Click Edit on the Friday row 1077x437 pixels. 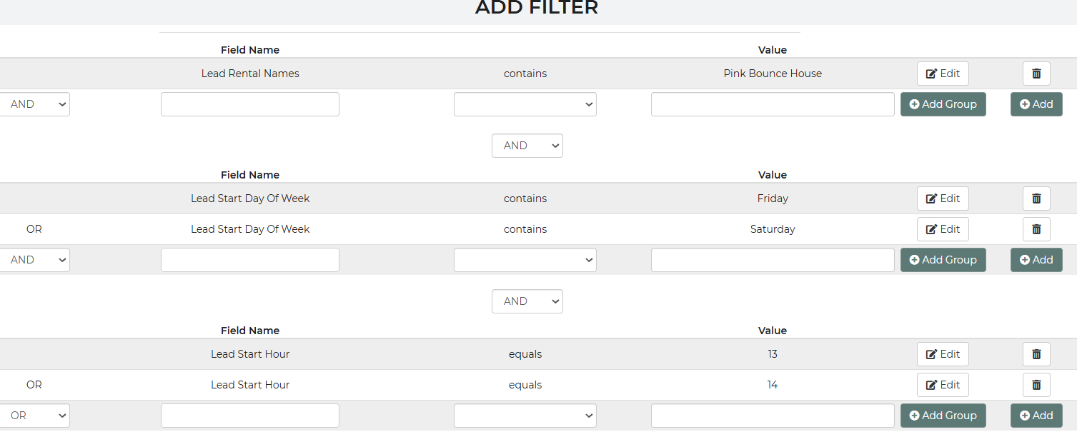coord(943,199)
